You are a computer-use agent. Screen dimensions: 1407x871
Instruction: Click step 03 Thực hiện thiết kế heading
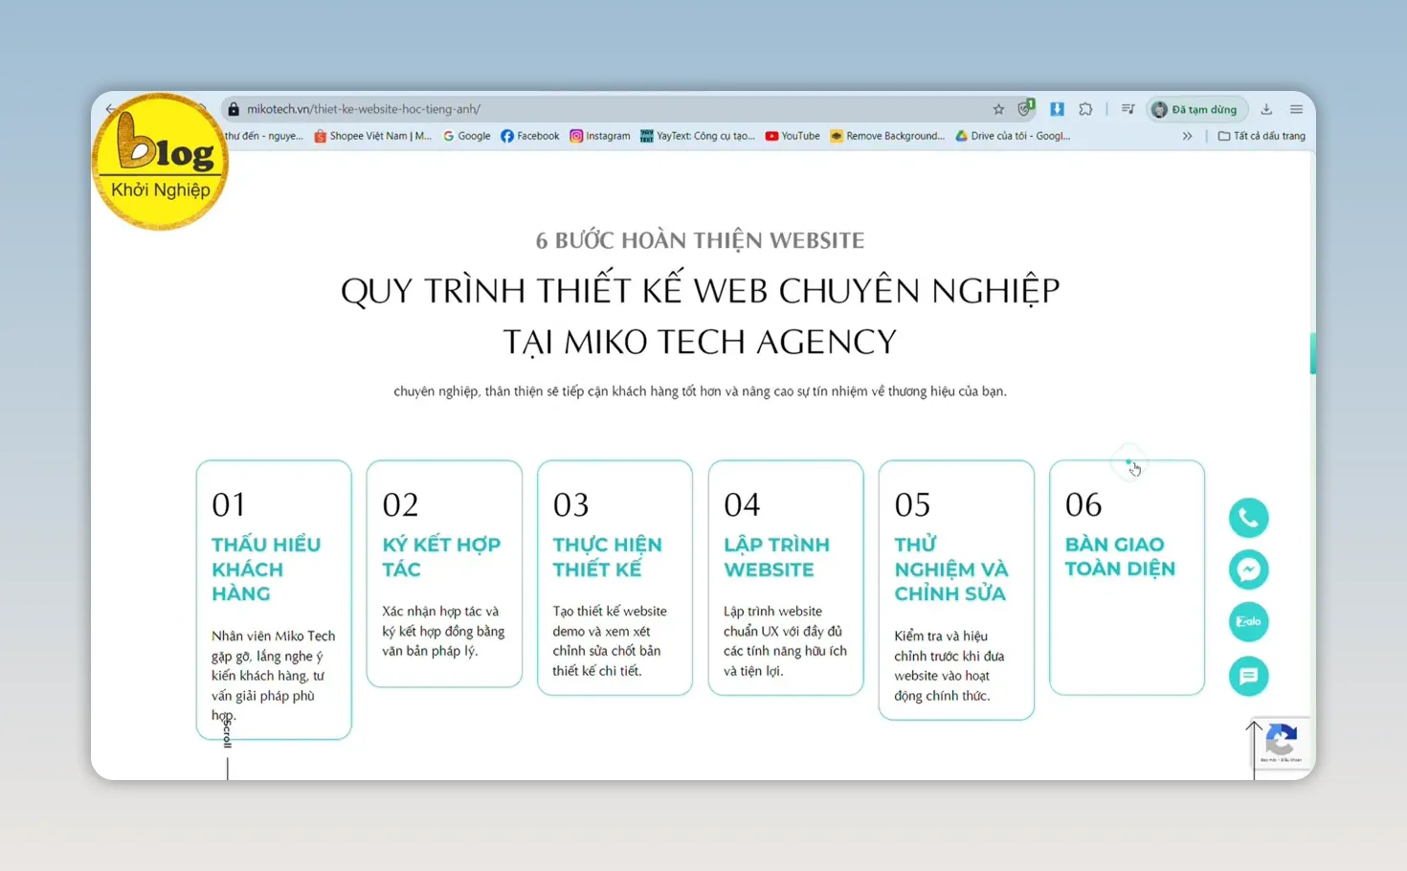pos(607,557)
